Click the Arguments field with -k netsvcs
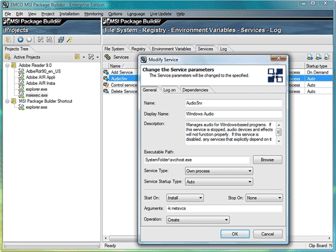 coord(225,208)
